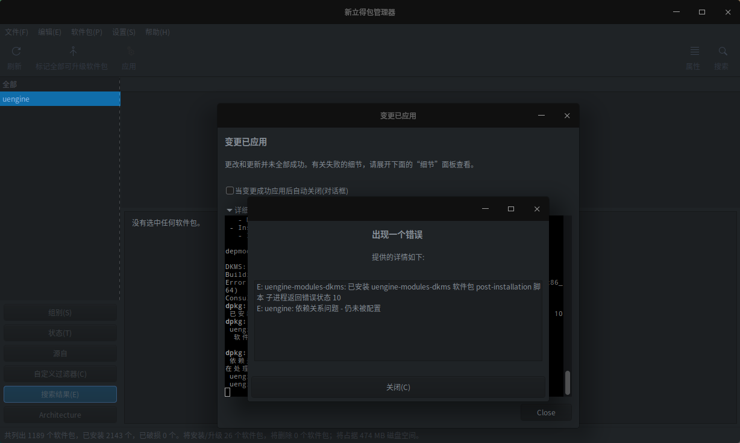This screenshot has width=740, height=443.
Task: Select the 自定义过滤器(C) button
Action: tap(60, 374)
